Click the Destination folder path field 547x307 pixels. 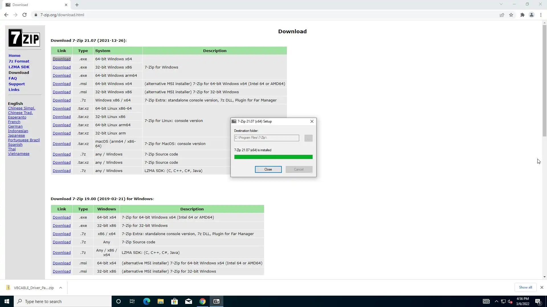click(266, 138)
